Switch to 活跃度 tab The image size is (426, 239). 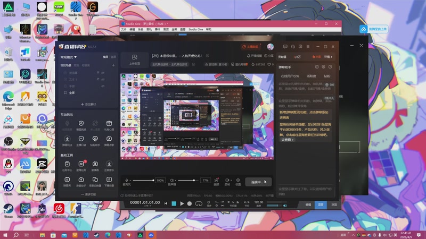tap(312, 76)
